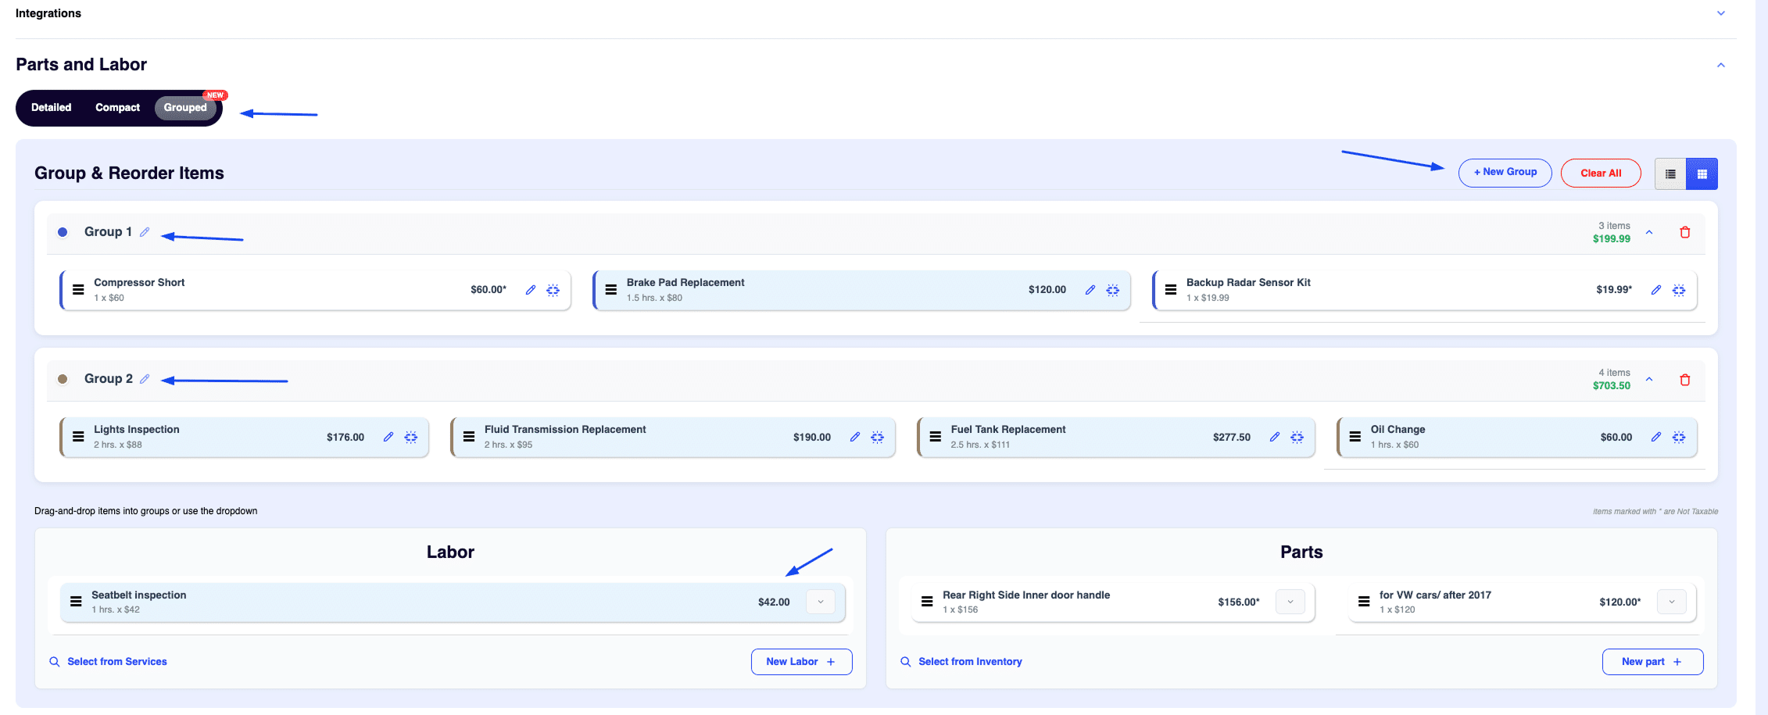Edit the Fuel Tank Replacement price with pencil icon
1768x715 pixels.
1276,437
